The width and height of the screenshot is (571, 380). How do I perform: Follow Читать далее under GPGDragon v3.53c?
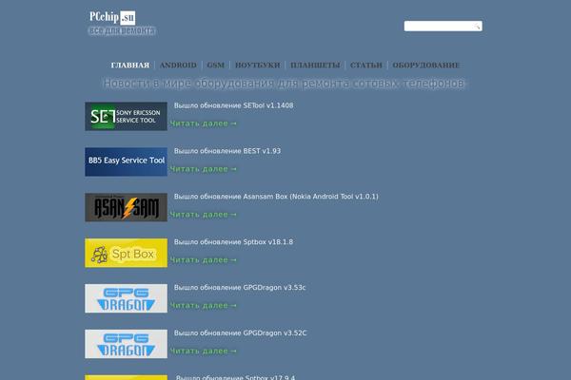pyautogui.click(x=204, y=306)
